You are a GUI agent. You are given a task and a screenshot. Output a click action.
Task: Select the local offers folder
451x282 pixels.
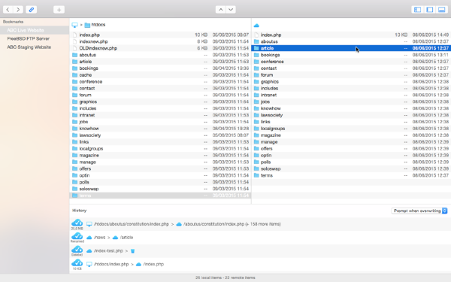pyautogui.click(x=160, y=168)
